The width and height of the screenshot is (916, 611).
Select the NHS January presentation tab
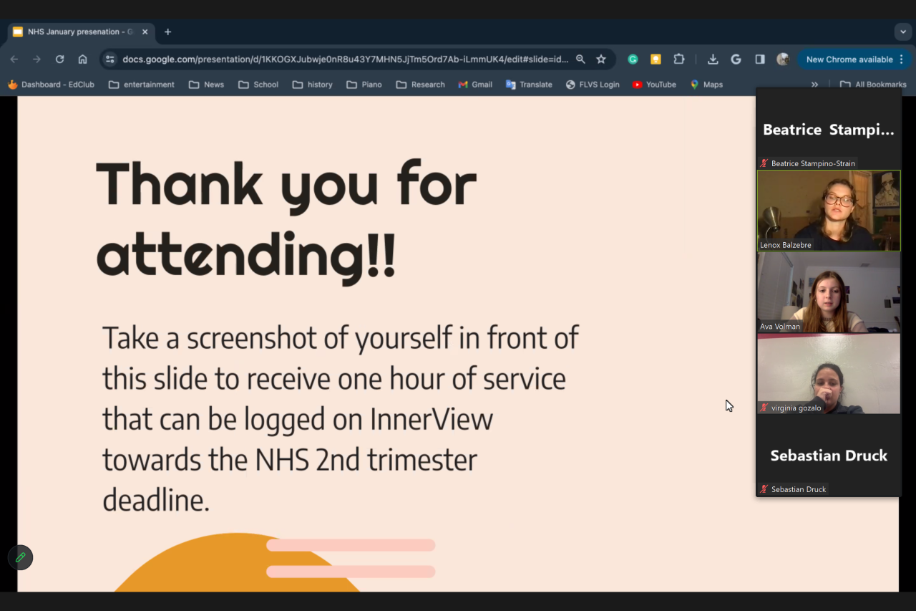pyautogui.click(x=82, y=32)
